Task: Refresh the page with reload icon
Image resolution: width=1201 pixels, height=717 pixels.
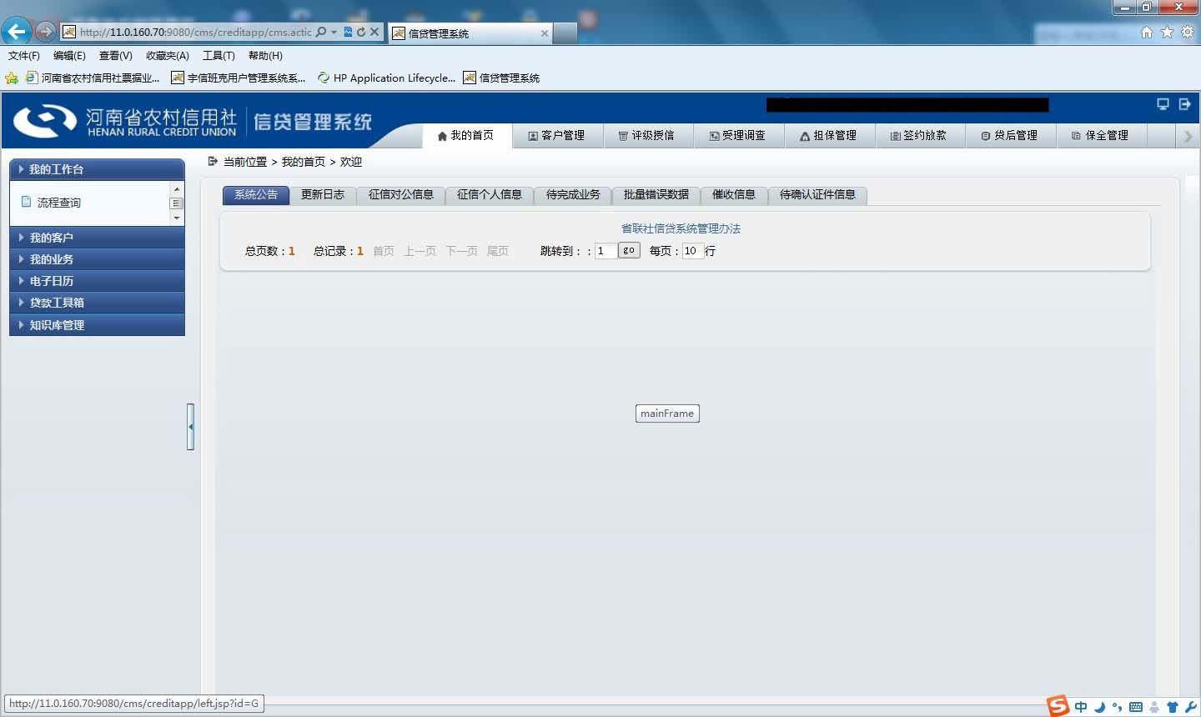Action: click(361, 32)
